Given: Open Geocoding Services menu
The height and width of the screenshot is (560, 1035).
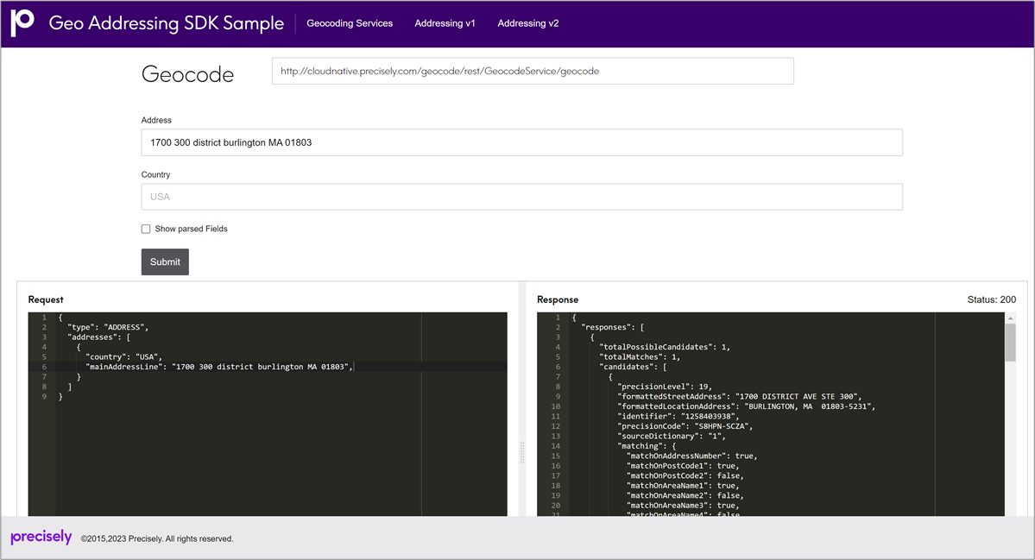Looking at the screenshot, I should (350, 23).
